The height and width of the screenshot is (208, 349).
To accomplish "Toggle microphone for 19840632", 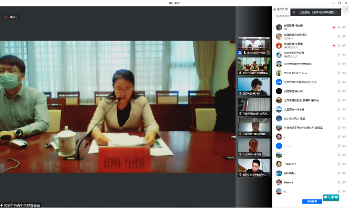I will (339, 164).
